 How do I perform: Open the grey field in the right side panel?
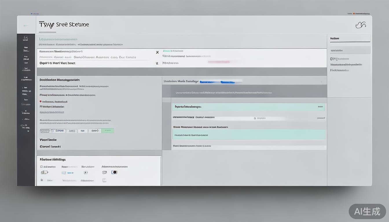350,50
